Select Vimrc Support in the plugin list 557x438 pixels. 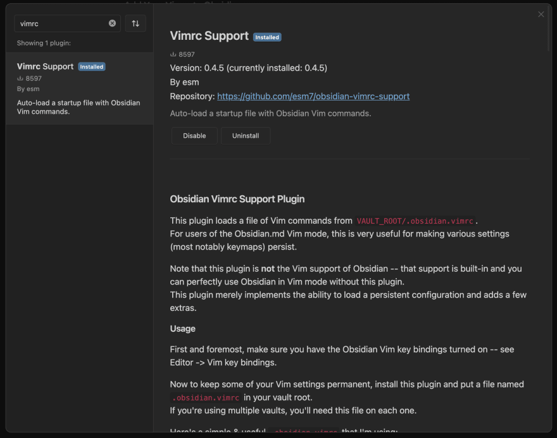coord(79,88)
